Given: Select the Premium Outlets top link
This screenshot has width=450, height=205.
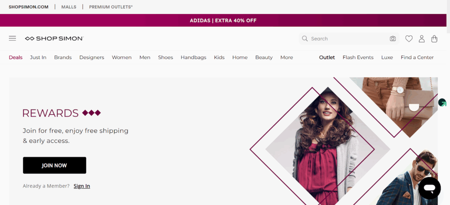Looking at the screenshot, I should [111, 7].
